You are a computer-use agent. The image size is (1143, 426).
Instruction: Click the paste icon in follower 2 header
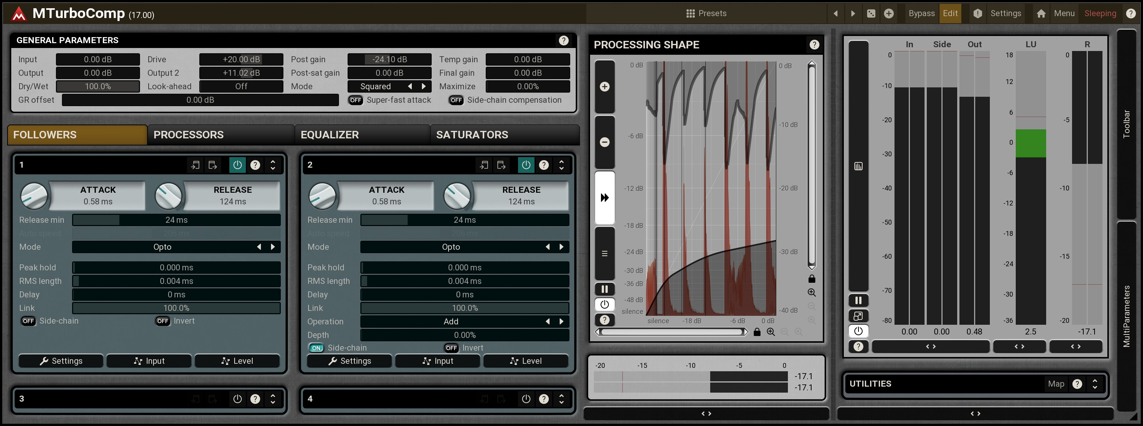501,165
